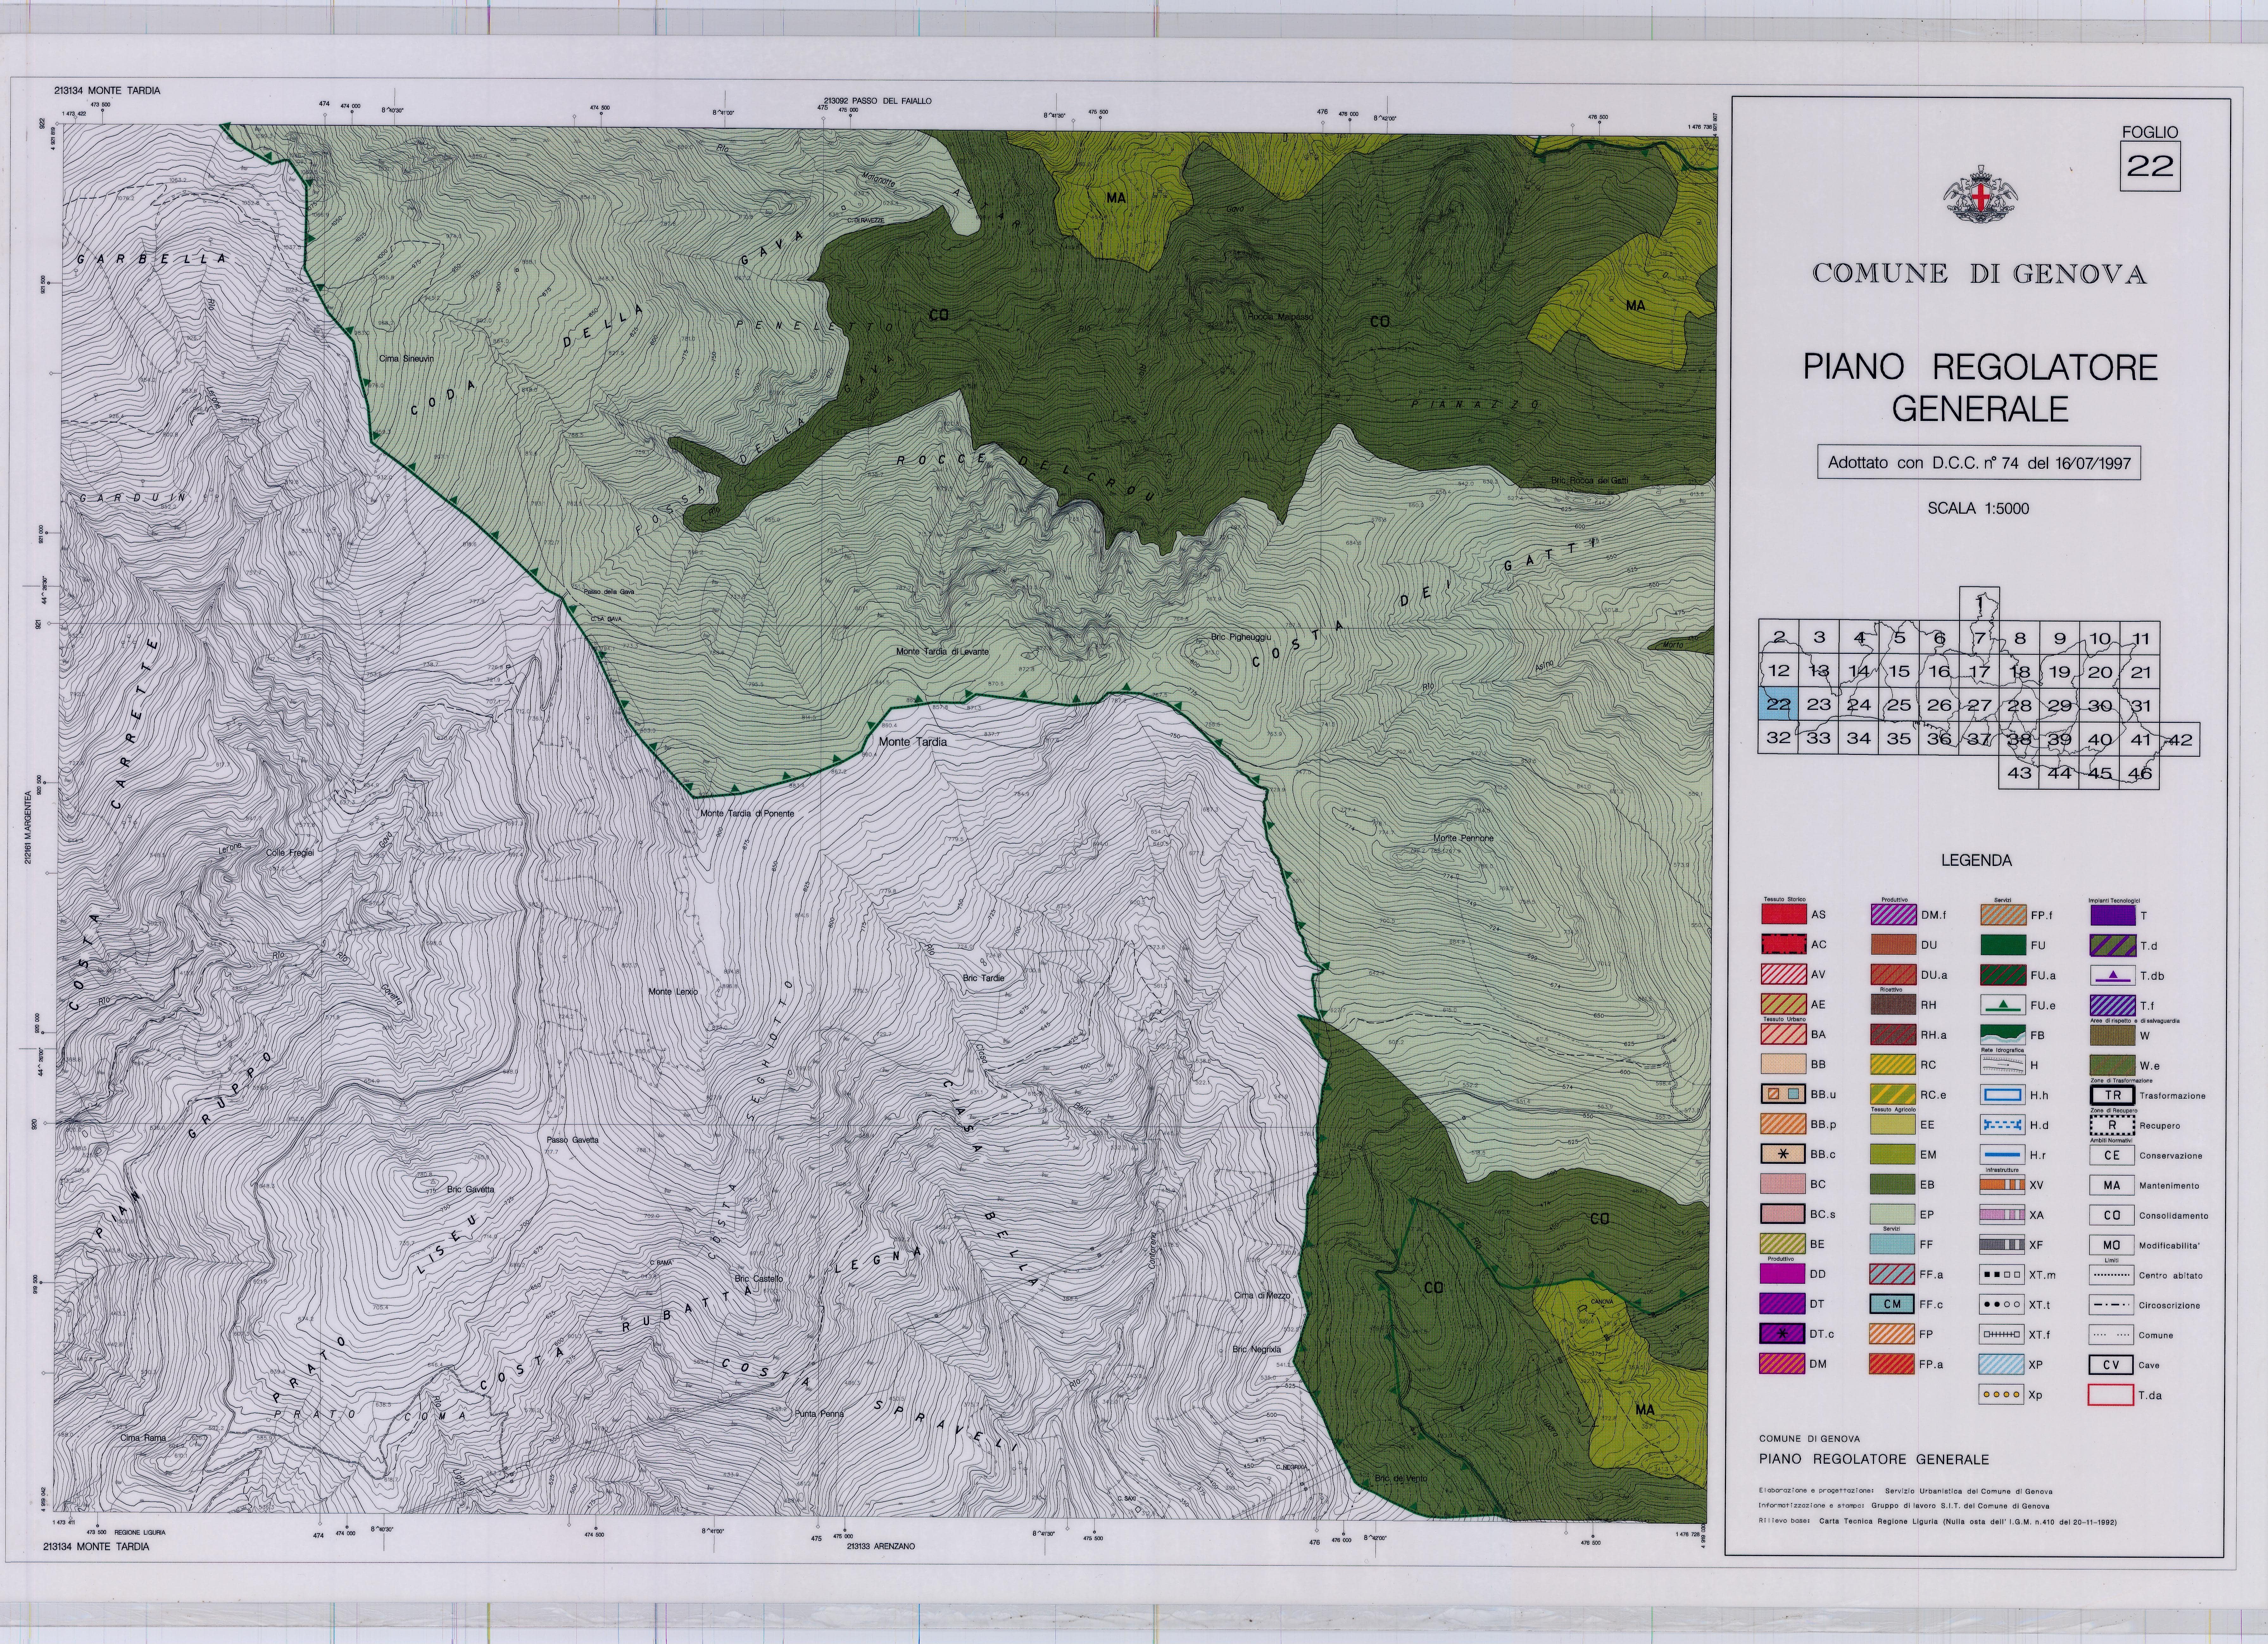Click the DT.c asterisk legend symbol
This screenshot has width=2268, height=1644.
pyautogui.click(x=1783, y=1334)
